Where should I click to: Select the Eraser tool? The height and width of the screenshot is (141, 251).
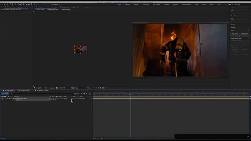tap(31, 4)
